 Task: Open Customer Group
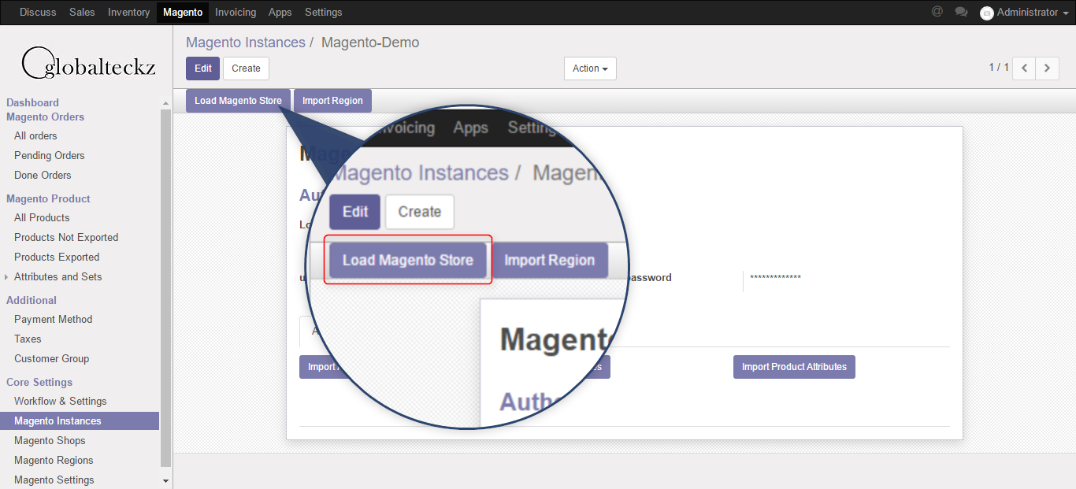tap(51, 358)
